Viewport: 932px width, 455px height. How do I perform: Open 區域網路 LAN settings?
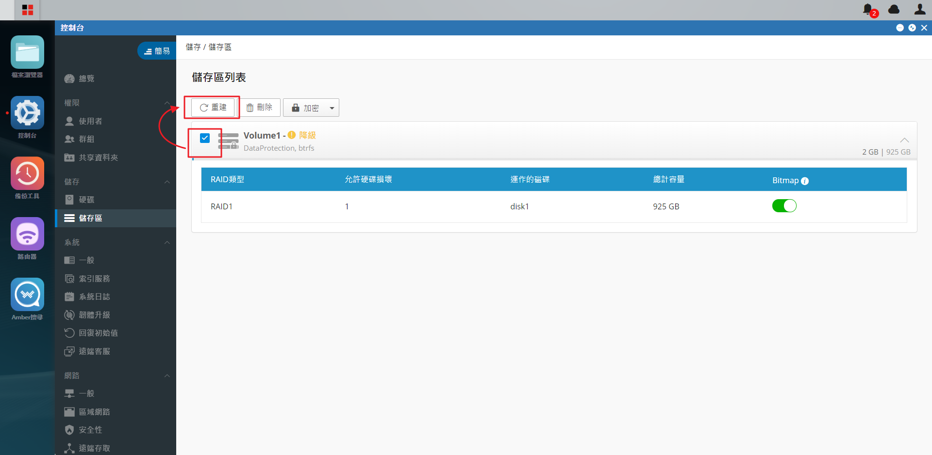tap(116, 412)
